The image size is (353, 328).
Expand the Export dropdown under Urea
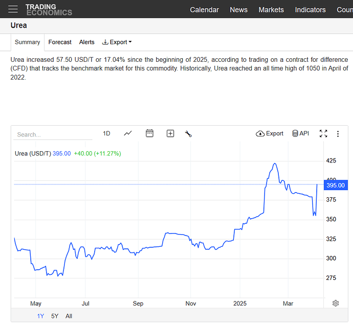click(117, 42)
